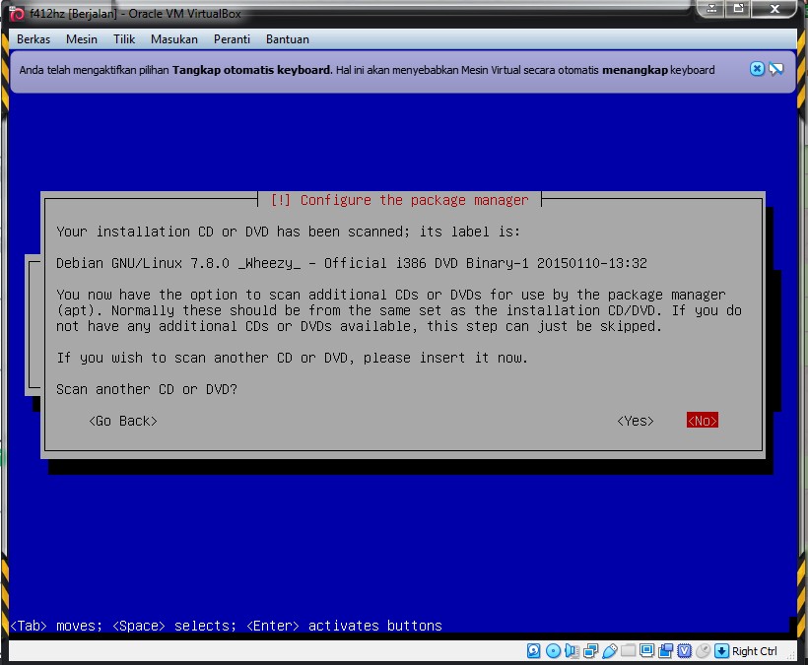Open the Peranti menu
The image size is (808, 665).
coord(232,39)
